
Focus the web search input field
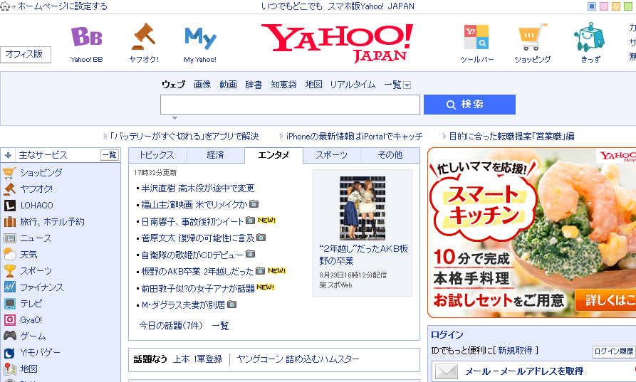(290, 105)
